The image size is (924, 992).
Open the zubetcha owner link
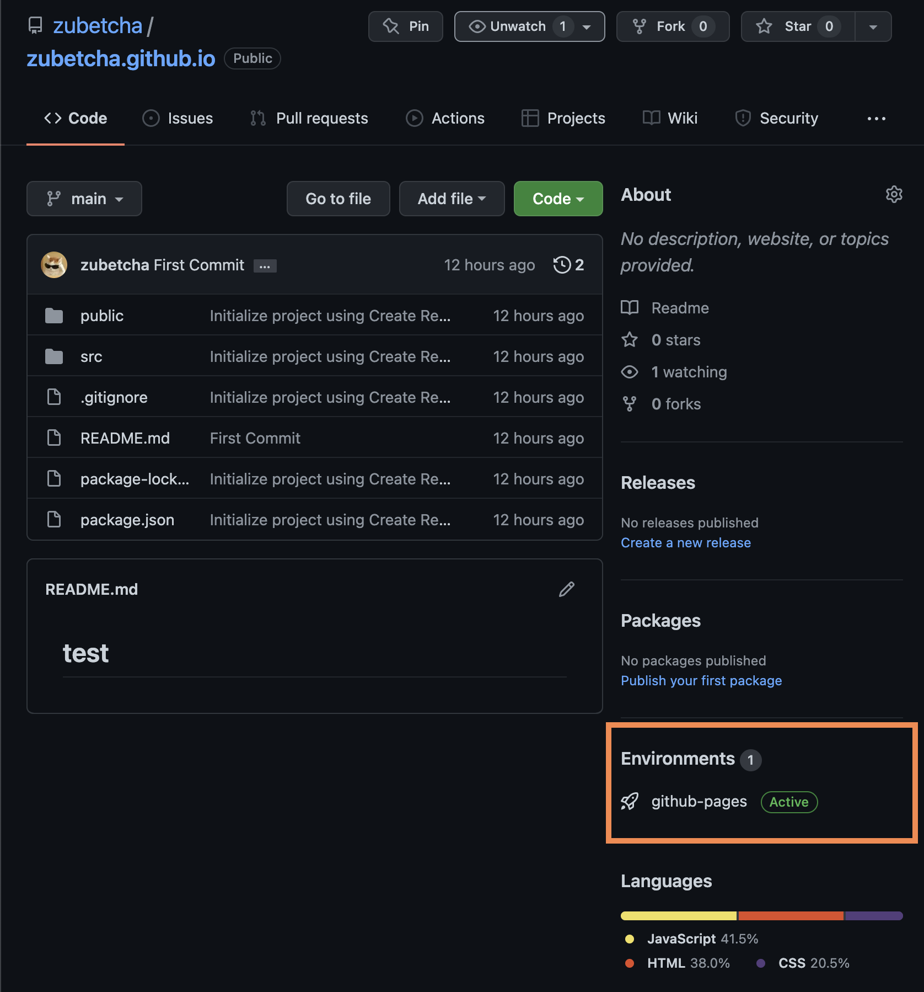pyautogui.click(x=98, y=25)
